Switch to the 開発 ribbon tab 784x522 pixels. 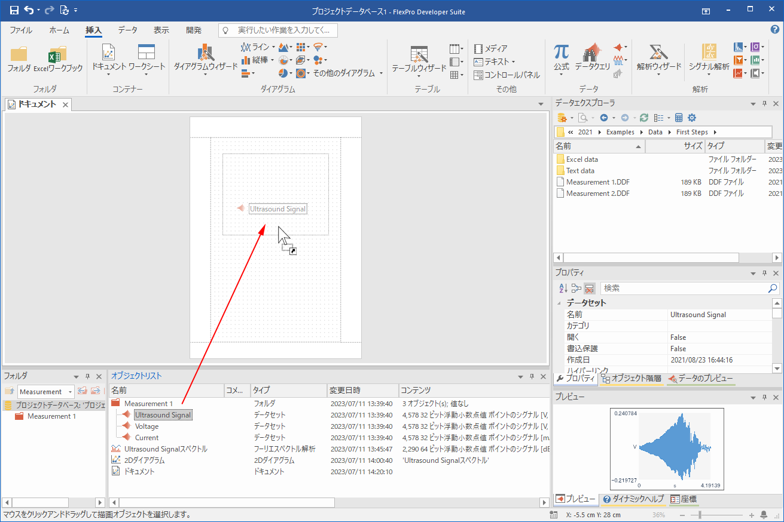(x=194, y=30)
